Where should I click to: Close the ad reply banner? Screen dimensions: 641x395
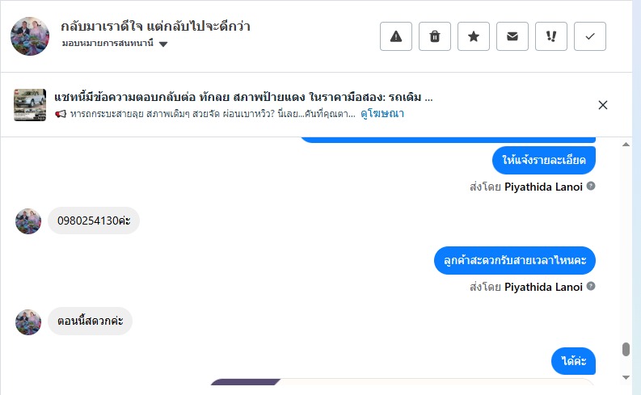coord(603,105)
